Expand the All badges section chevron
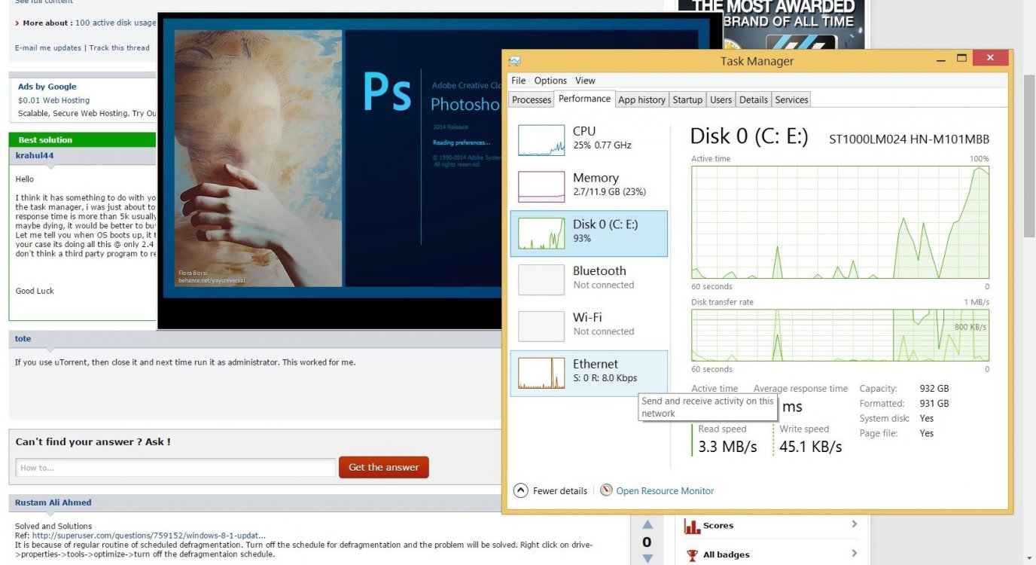This screenshot has height=565, width=1036. tap(854, 554)
